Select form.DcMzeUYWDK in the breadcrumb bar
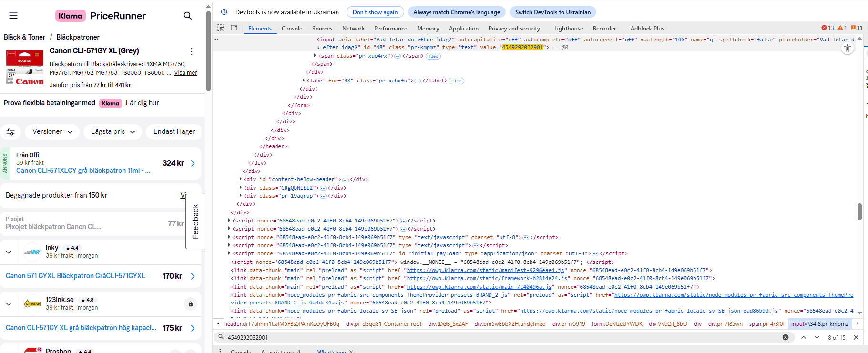868x353 pixels. pyautogui.click(x=617, y=324)
